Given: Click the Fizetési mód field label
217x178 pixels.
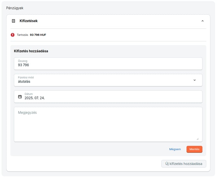Looking at the screenshot, I should click(x=26, y=77).
